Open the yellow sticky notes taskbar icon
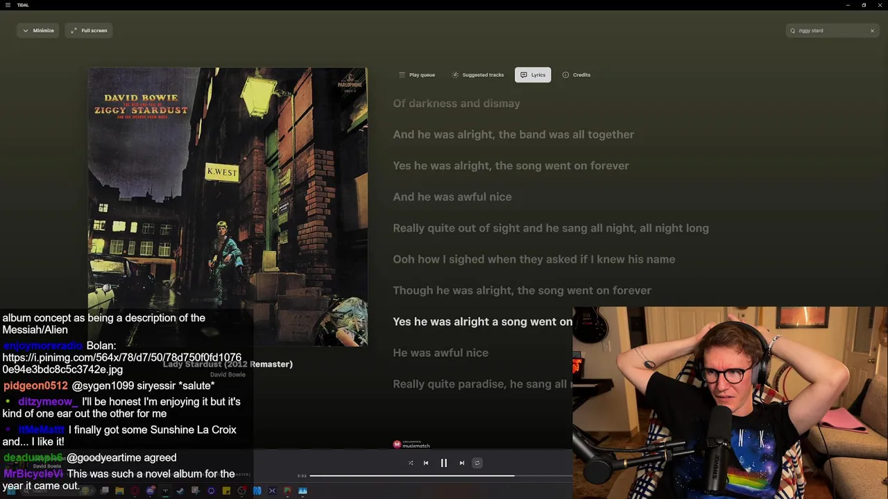 tap(226, 491)
